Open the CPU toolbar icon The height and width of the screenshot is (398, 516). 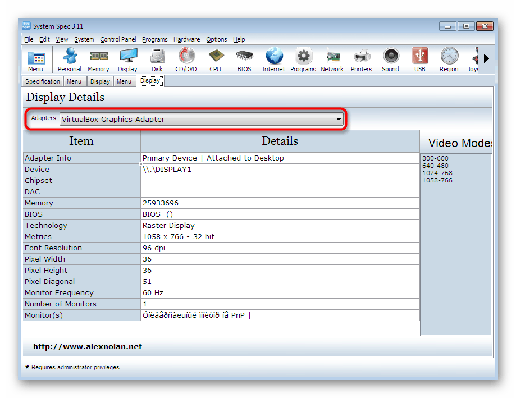(215, 60)
